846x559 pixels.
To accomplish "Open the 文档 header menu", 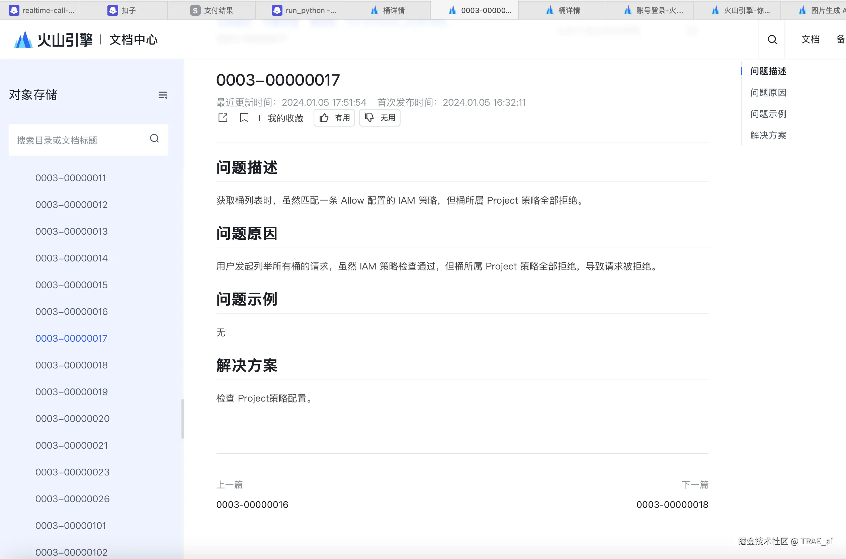I will (810, 39).
